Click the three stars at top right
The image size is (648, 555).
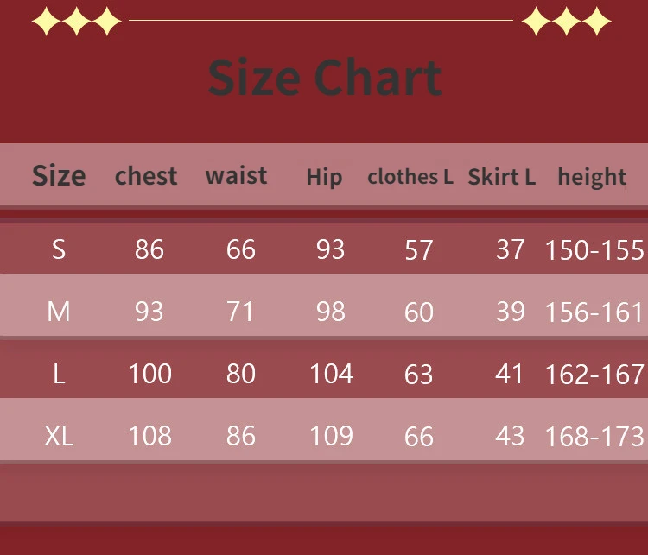click(x=567, y=22)
